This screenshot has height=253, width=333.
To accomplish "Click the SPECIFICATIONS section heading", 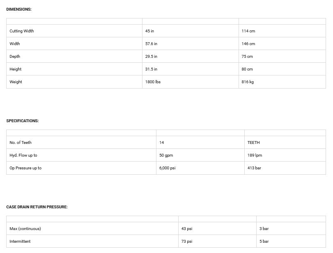I will point(23,121).
